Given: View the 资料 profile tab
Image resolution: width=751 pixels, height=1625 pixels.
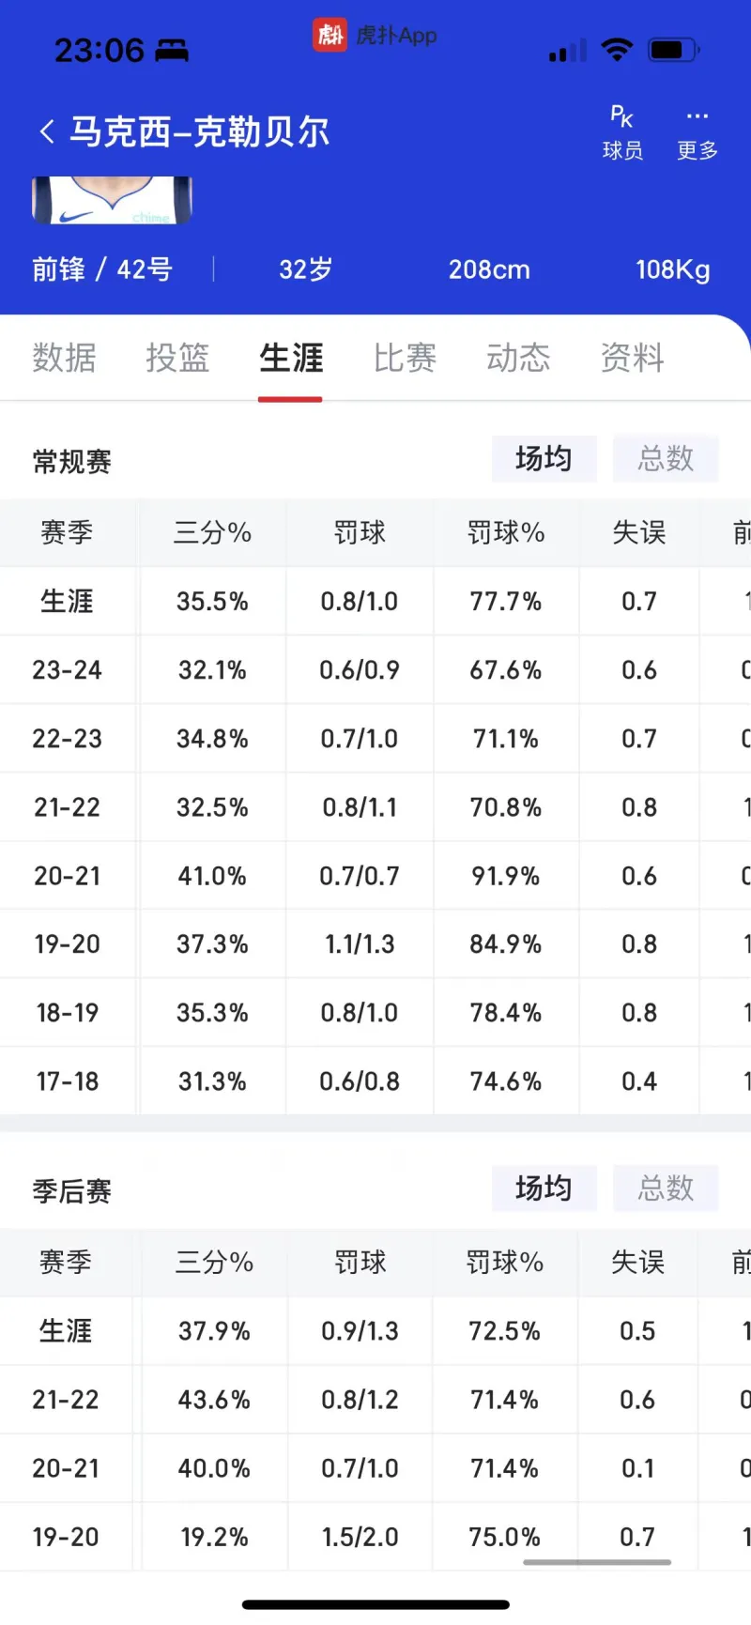Looking at the screenshot, I should click(x=631, y=358).
